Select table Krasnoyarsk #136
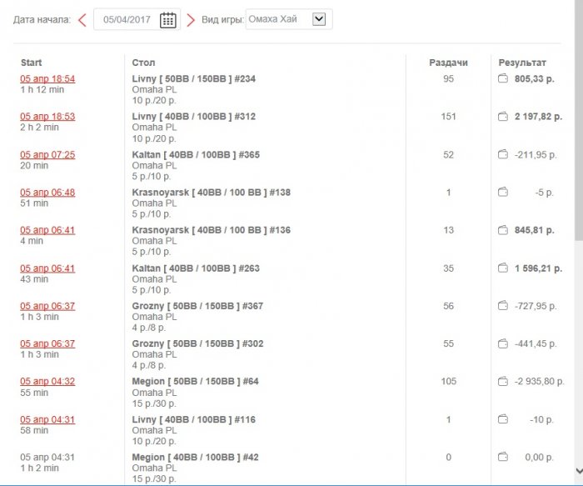583x486 pixels. (x=212, y=230)
